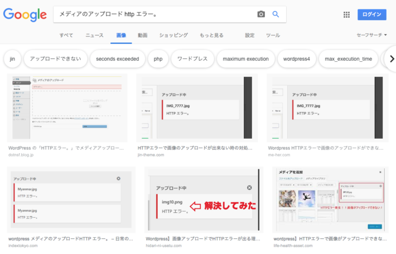This screenshot has width=396, height=254.
Task: Click the ログイン sign-in button
Action: click(371, 14)
